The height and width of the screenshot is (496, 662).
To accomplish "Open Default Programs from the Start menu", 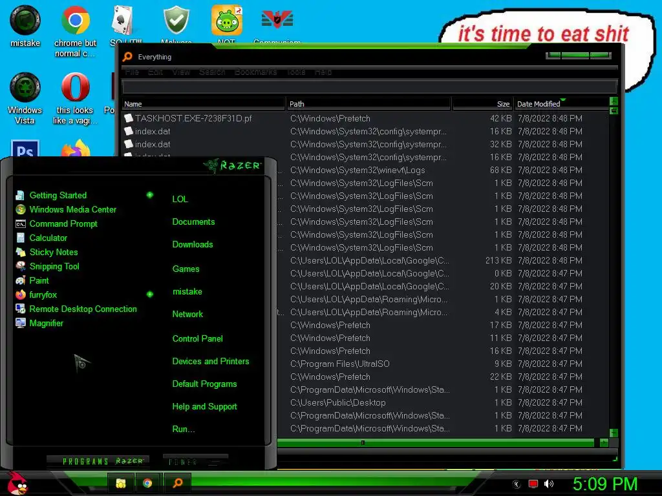I will (x=204, y=384).
